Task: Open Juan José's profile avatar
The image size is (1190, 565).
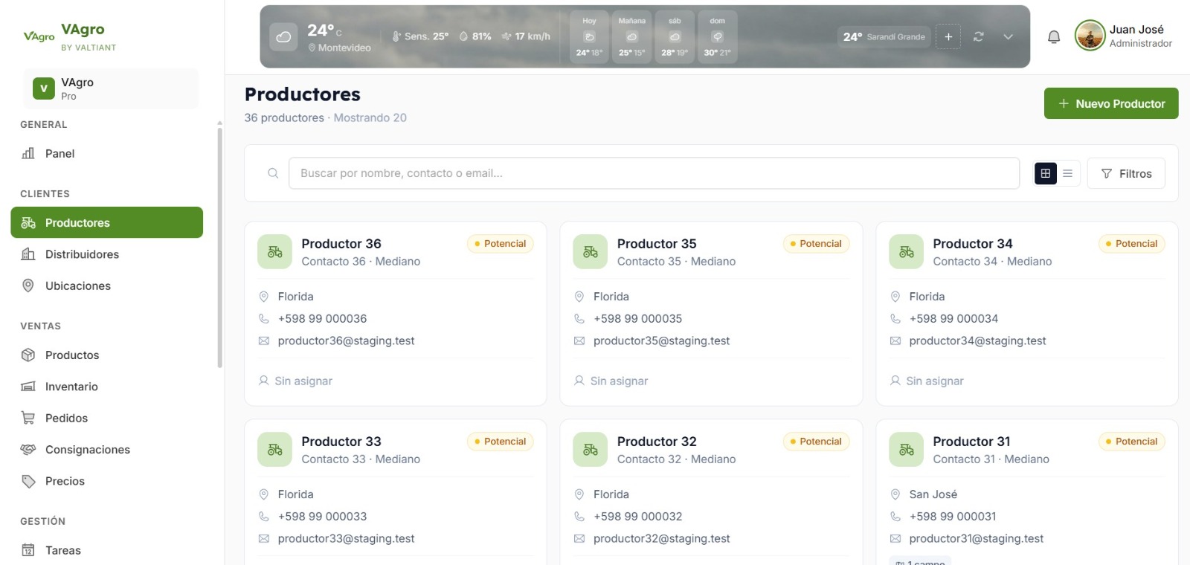Action: coord(1090,36)
